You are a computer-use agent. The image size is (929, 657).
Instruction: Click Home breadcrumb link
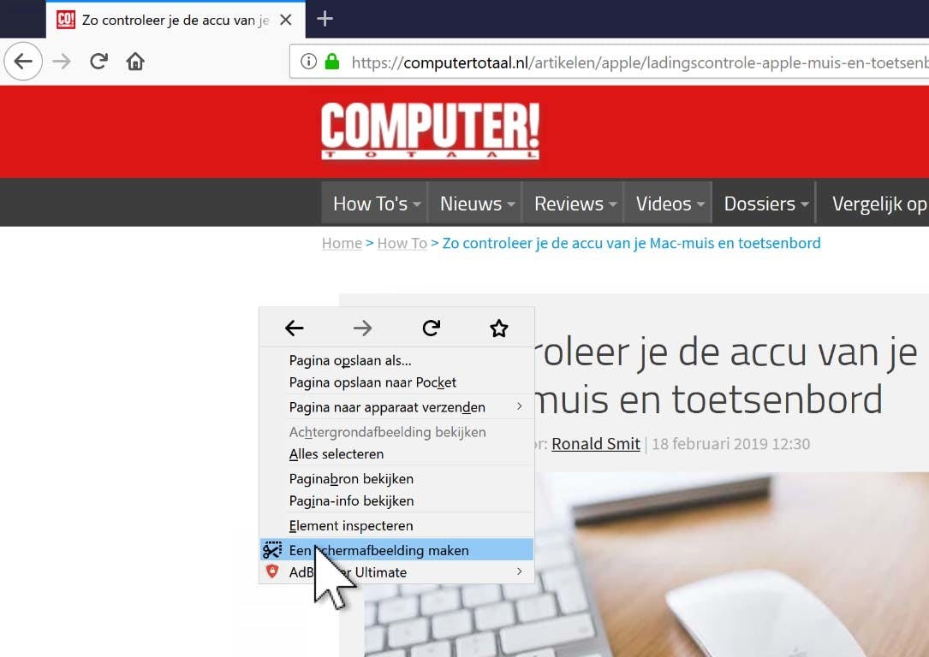(x=342, y=243)
